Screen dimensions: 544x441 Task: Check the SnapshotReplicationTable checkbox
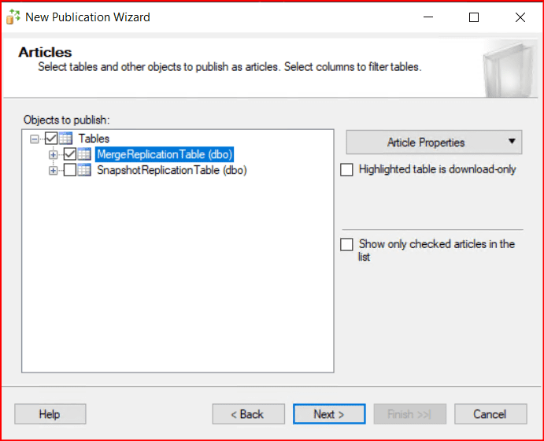(69, 170)
